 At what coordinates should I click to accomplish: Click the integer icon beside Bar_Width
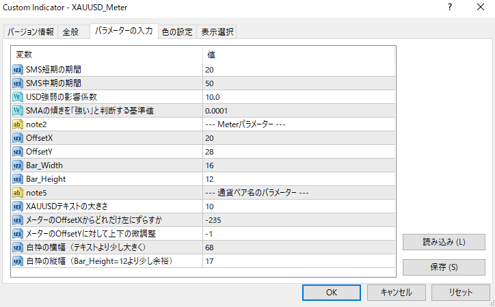(17, 165)
